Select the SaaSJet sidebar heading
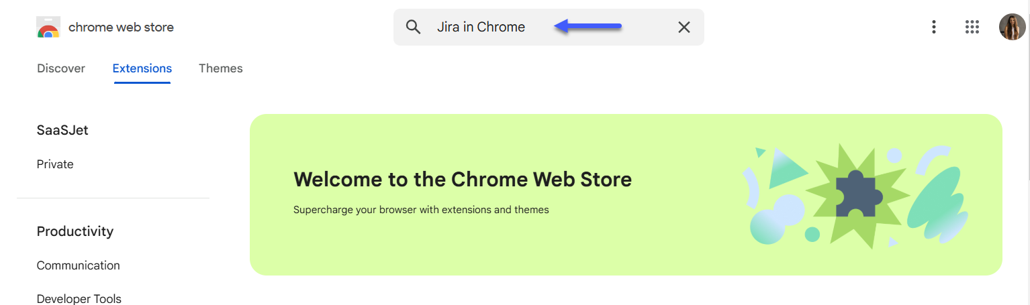 click(62, 130)
